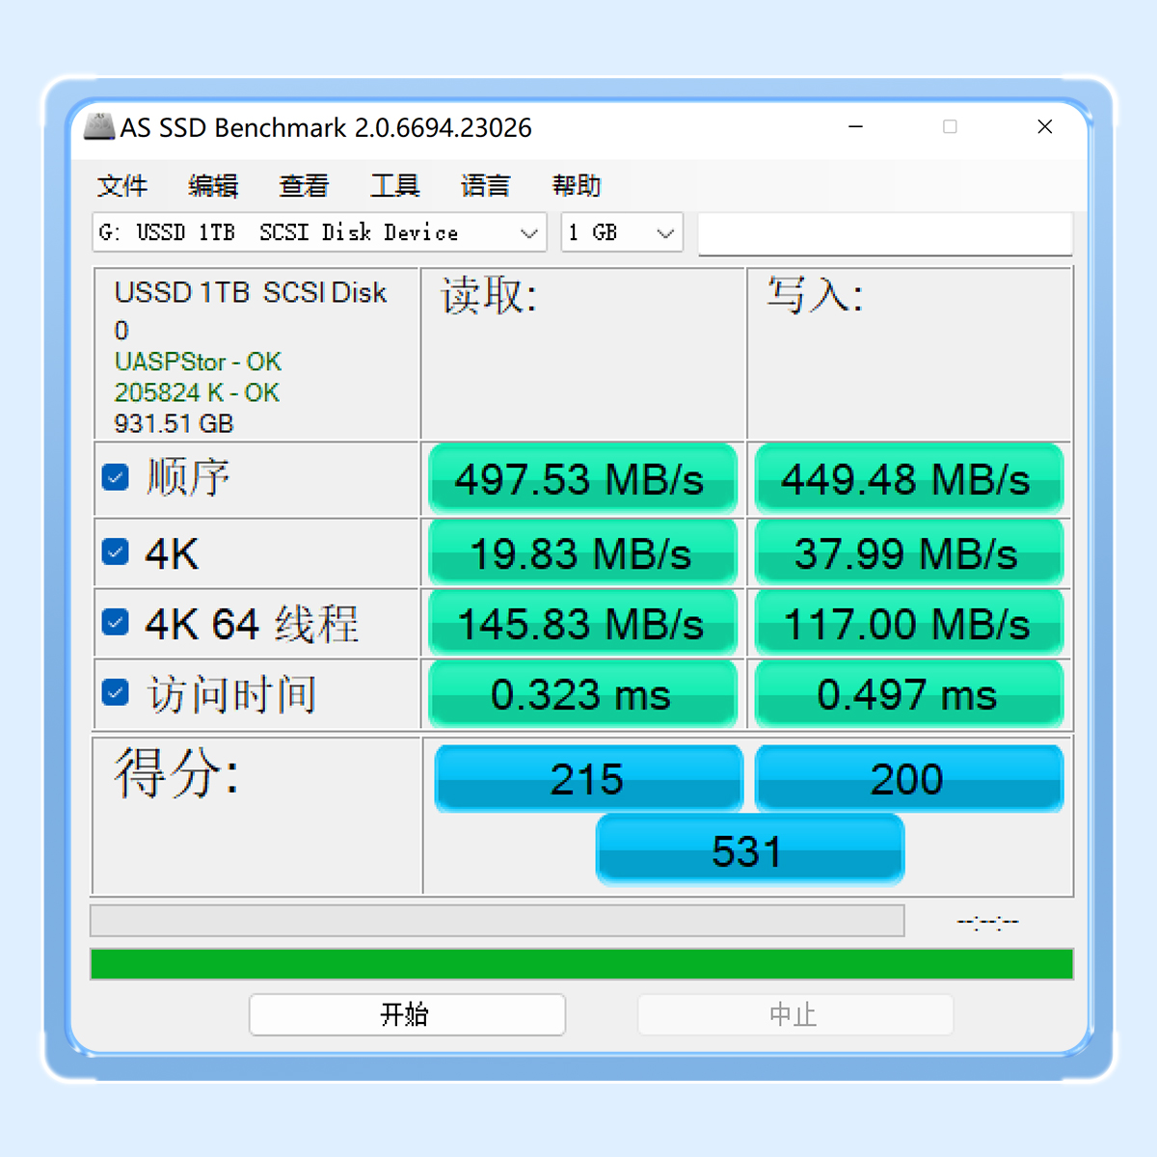The width and height of the screenshot is (1157, 1157).
Task: Disable the 4K 64 线程 test checkbox
Action: (x=116, y=623)
